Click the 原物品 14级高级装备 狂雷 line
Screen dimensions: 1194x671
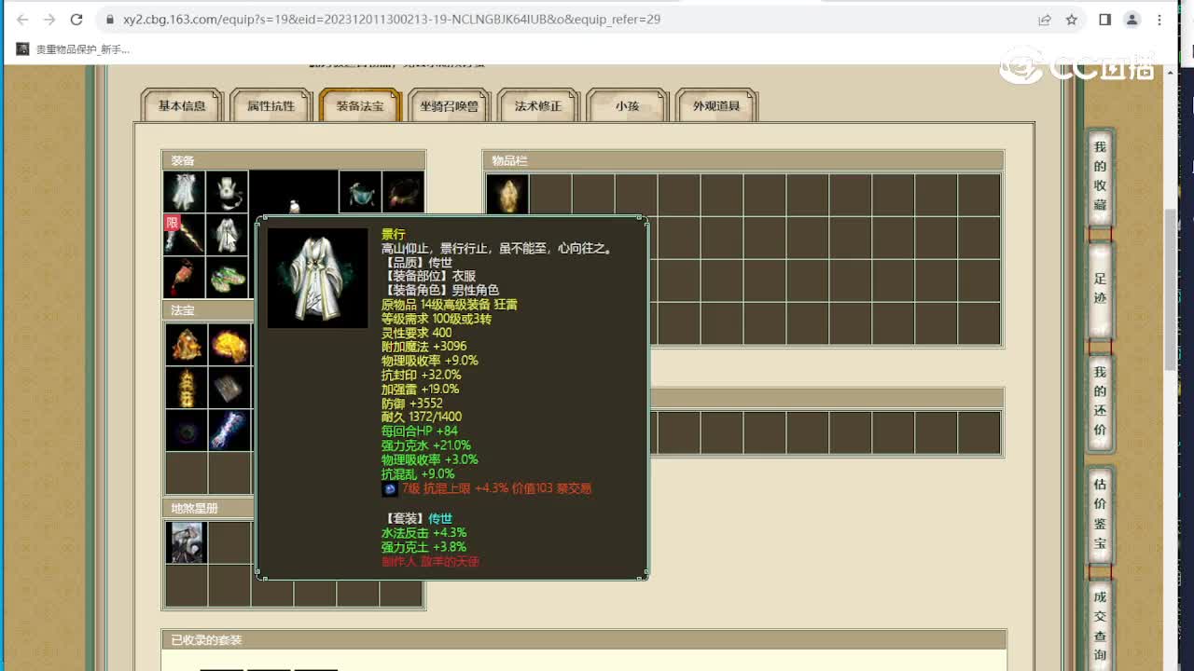tap(450, 304)
